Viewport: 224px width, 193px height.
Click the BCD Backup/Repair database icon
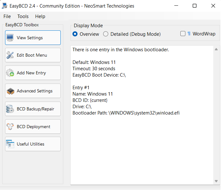coord(10,109)
